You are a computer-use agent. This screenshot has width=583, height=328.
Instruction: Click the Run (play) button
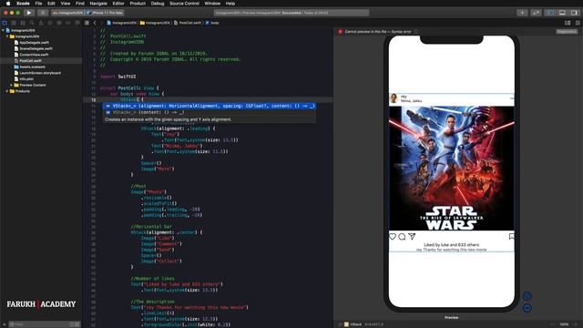(29, 13)
